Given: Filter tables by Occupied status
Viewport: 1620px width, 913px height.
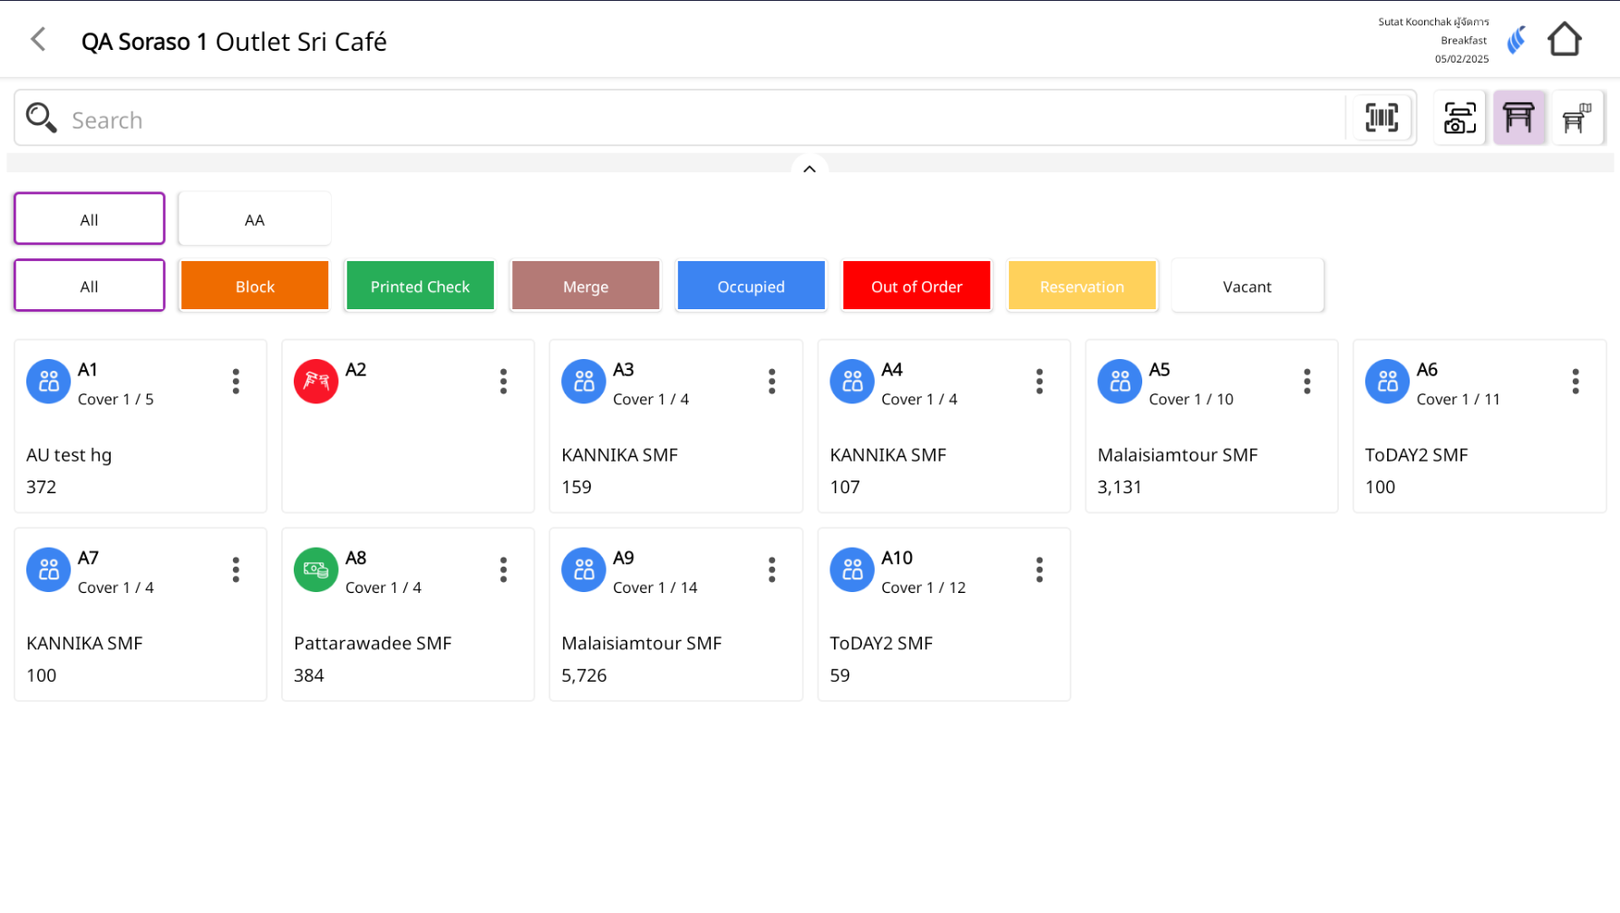Looking at the screenshot, I should coord(751,287).
